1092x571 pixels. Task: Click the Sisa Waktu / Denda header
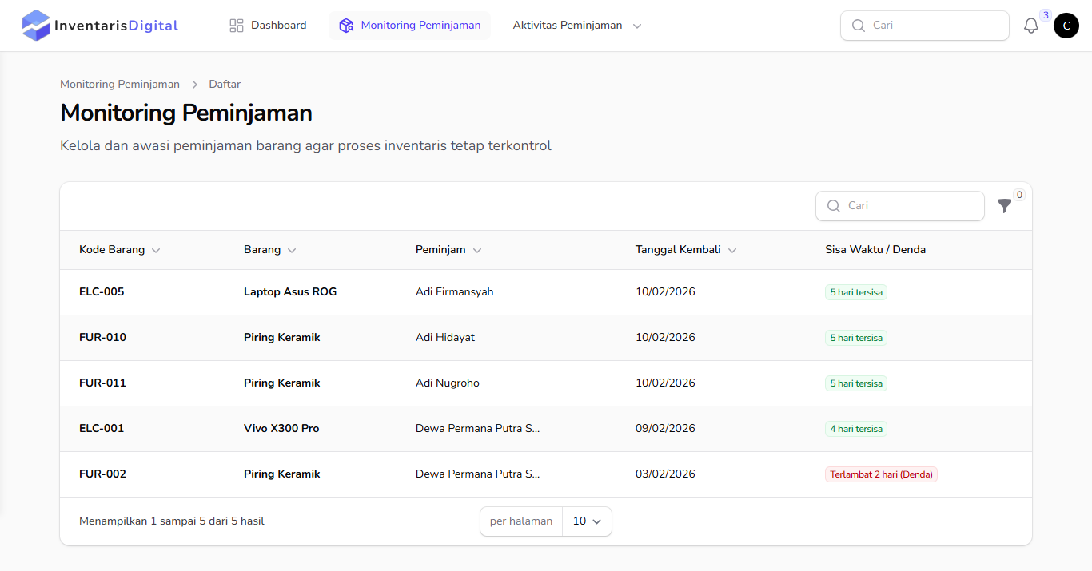click(x=875, y=250)
